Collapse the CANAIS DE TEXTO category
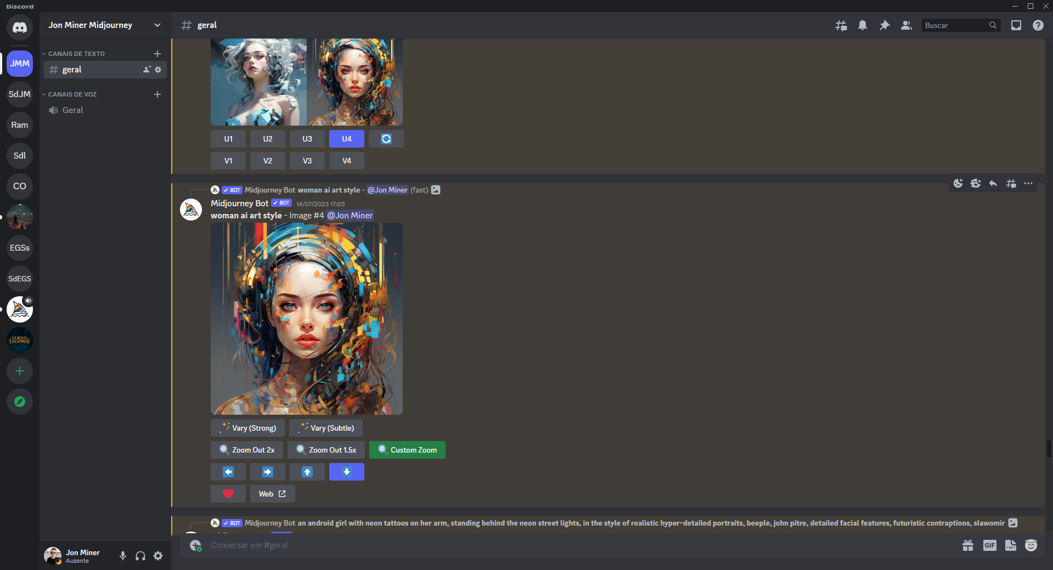1053x570 pixels. pos(76,54)
